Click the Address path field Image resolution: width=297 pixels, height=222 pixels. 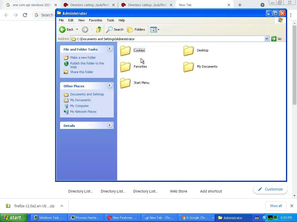coord(168,39)
